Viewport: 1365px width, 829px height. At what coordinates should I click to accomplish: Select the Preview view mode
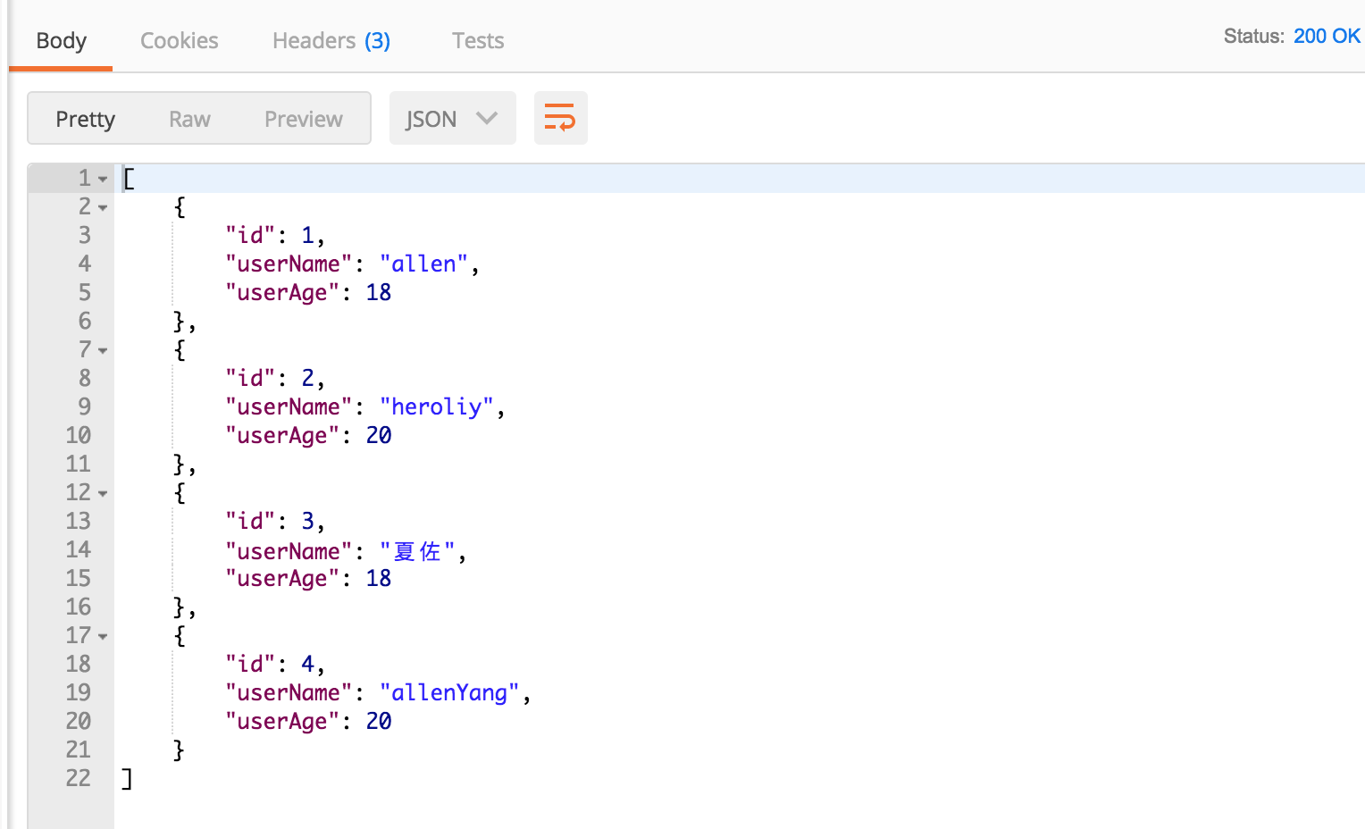[304, 119]
